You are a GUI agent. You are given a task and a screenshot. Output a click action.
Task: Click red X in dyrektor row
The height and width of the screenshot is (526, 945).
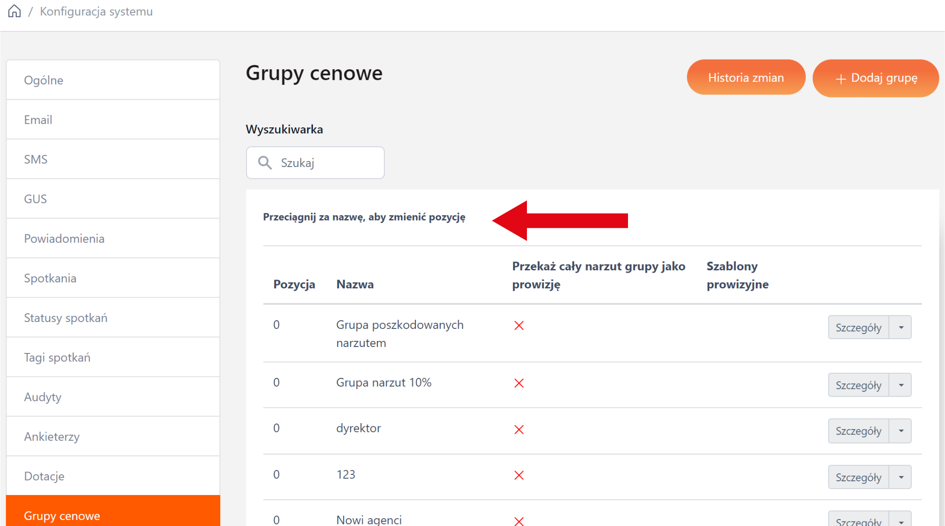pos(519,430)
